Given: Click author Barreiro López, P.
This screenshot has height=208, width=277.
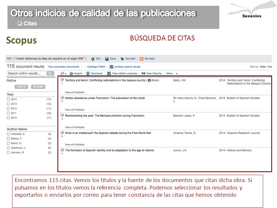Looking at the screenshot, I should pyautogui.click(x=184, y=116).
